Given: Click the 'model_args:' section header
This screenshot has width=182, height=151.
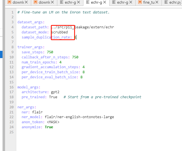Looking at the screenshot, I should (29, 87).
